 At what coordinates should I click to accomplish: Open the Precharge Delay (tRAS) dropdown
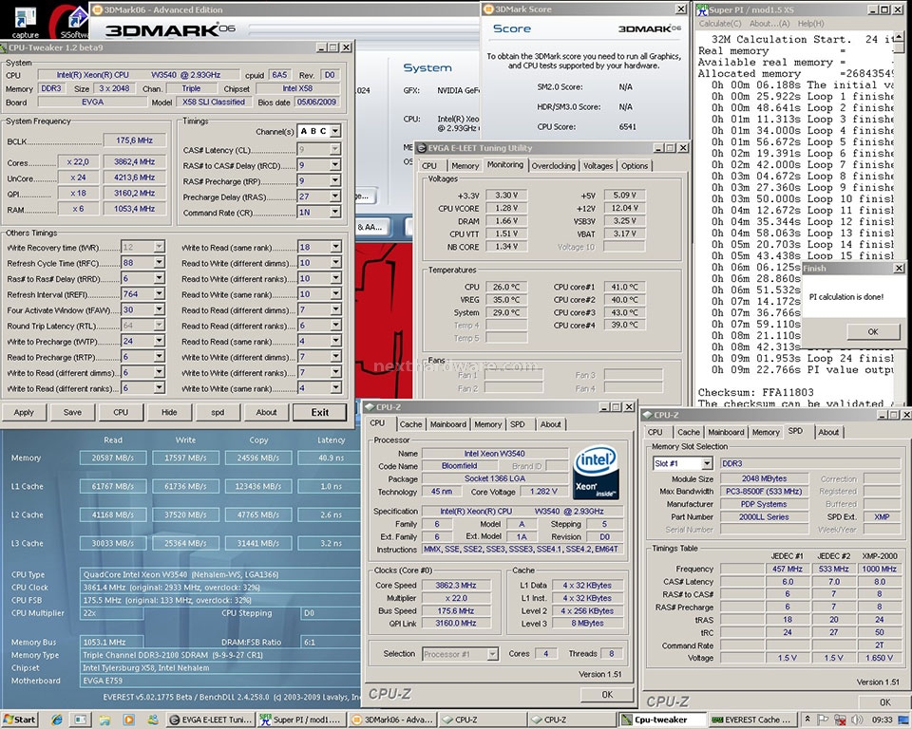point(335,196)
